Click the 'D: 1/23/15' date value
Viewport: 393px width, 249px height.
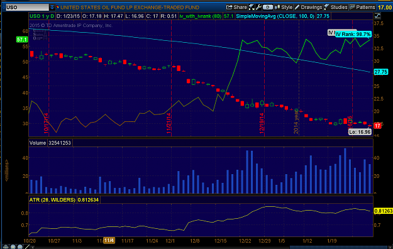coord(68,16)
